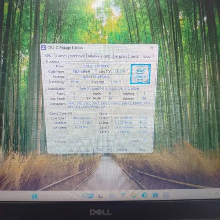220x220 pixels.
Task: Click the Specification field with 2.60GHz
Action: [x=110, y=89]
